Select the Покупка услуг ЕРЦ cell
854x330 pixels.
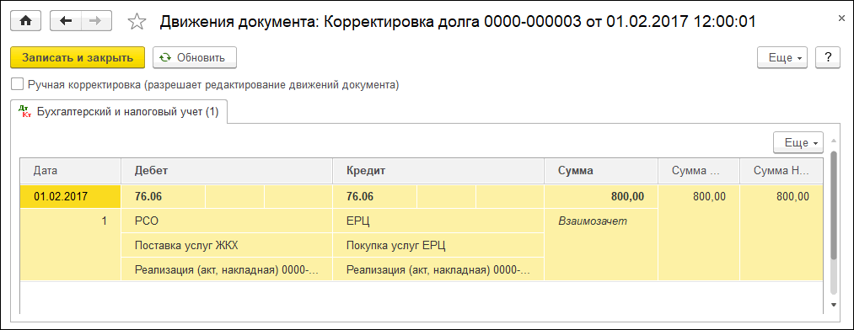[438, 245]
